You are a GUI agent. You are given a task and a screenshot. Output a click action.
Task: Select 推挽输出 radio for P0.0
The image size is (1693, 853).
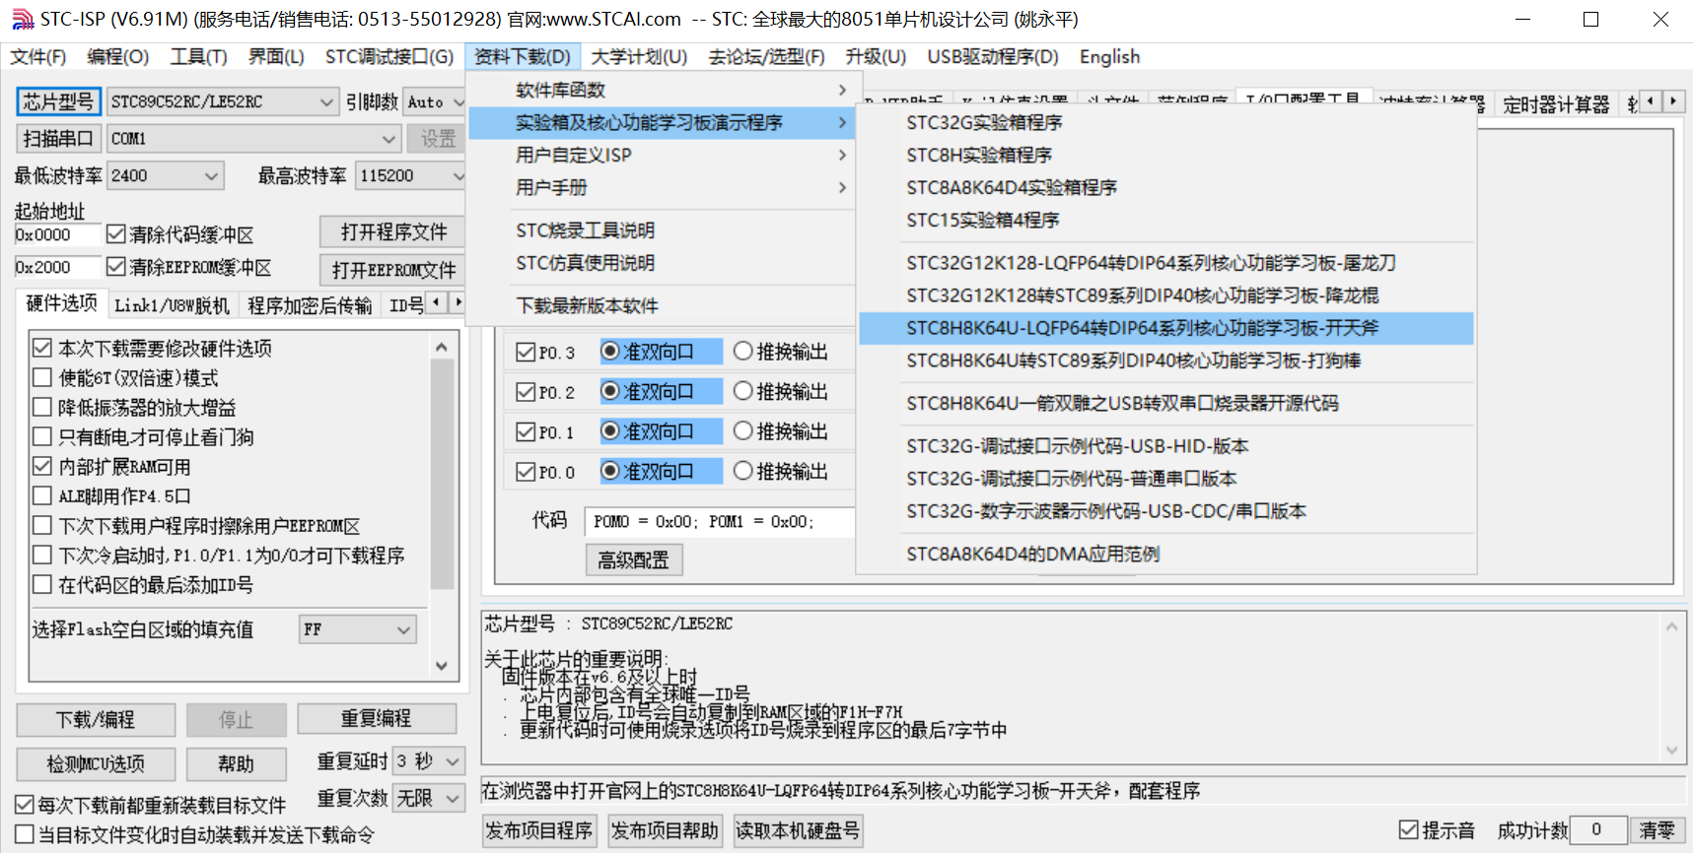point(743,472)
